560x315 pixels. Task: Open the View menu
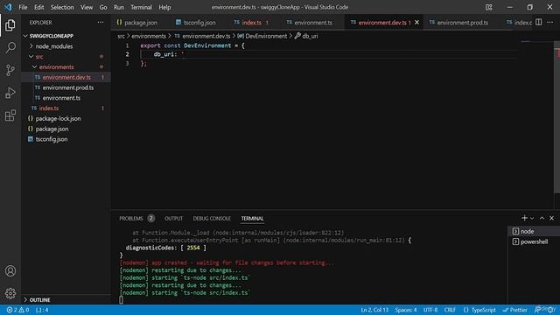click(87, 7)
